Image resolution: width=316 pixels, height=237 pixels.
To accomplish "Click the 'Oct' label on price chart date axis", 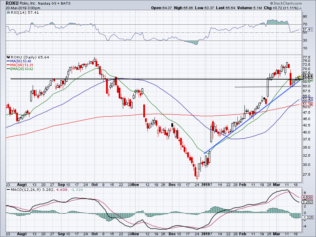I will (94, 185).
